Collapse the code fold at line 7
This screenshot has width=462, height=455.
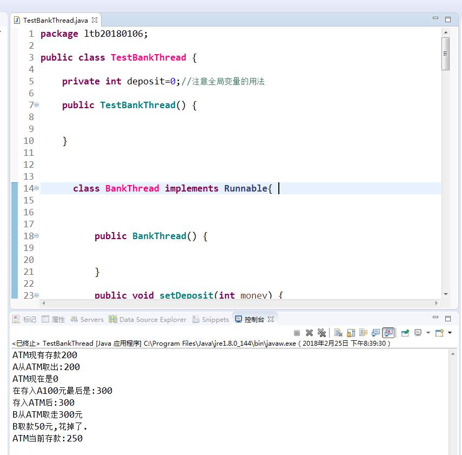click(37, 105)
